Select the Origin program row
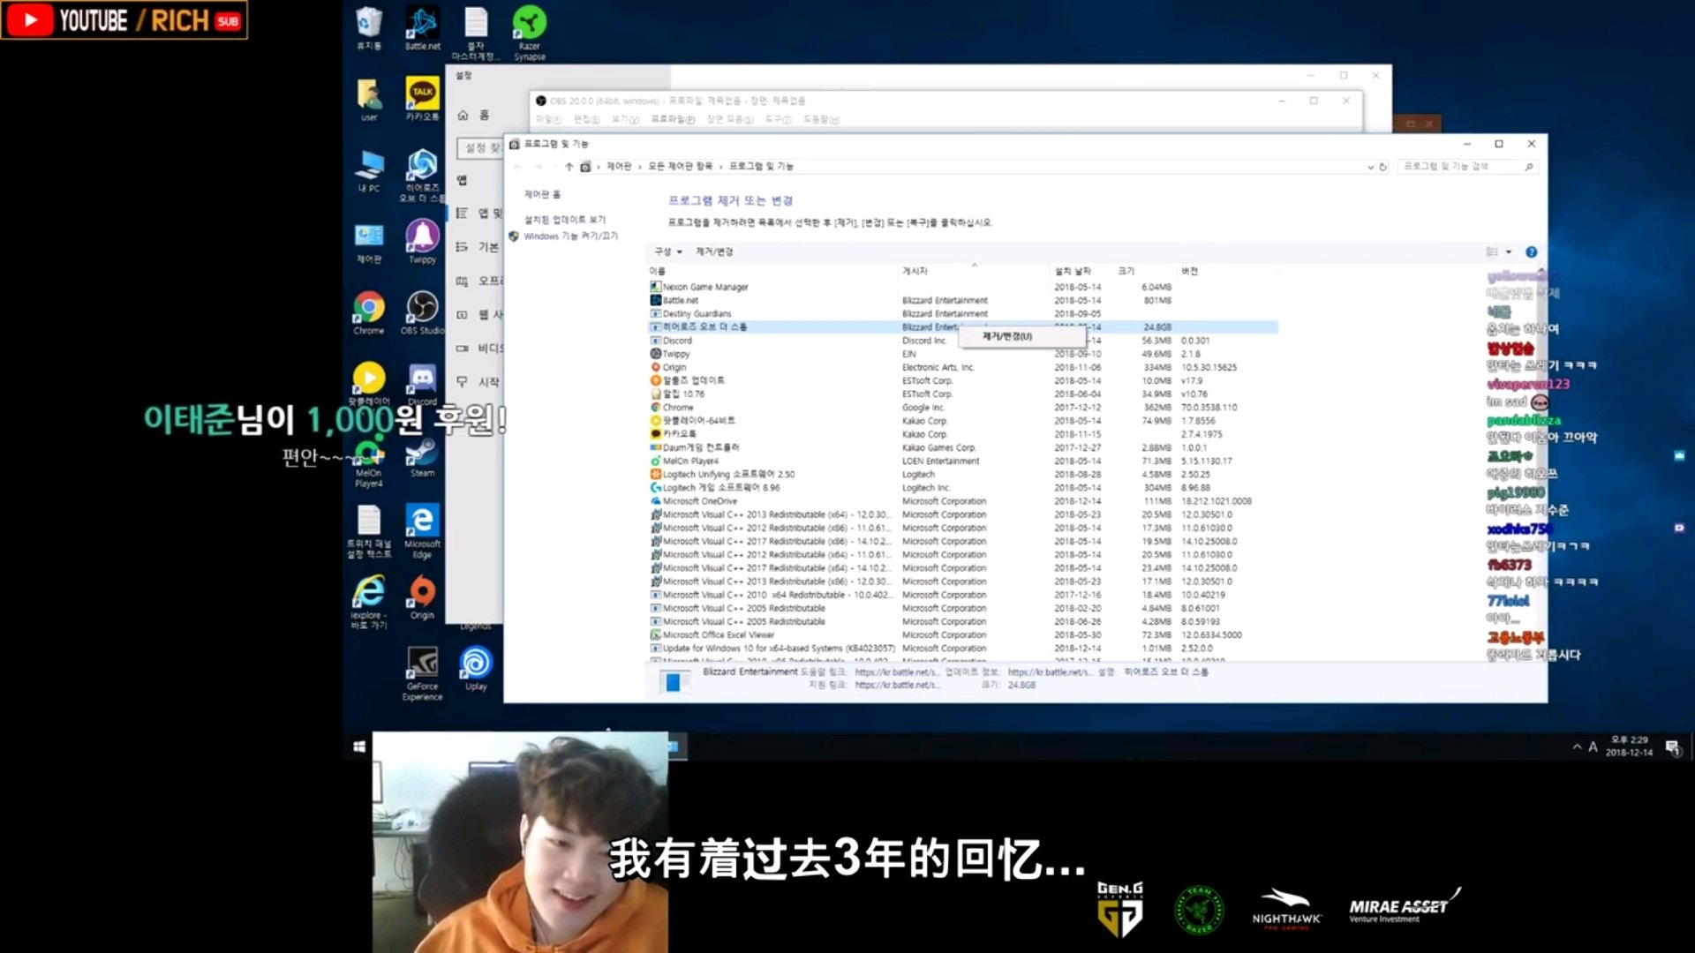Screen dimensions: 1695x953 pyautogui.click(x=962, y=367)
